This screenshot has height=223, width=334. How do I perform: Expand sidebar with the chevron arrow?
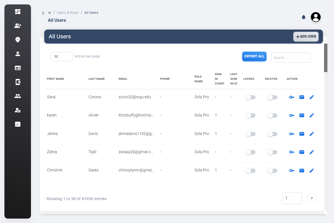pos(43,13)
